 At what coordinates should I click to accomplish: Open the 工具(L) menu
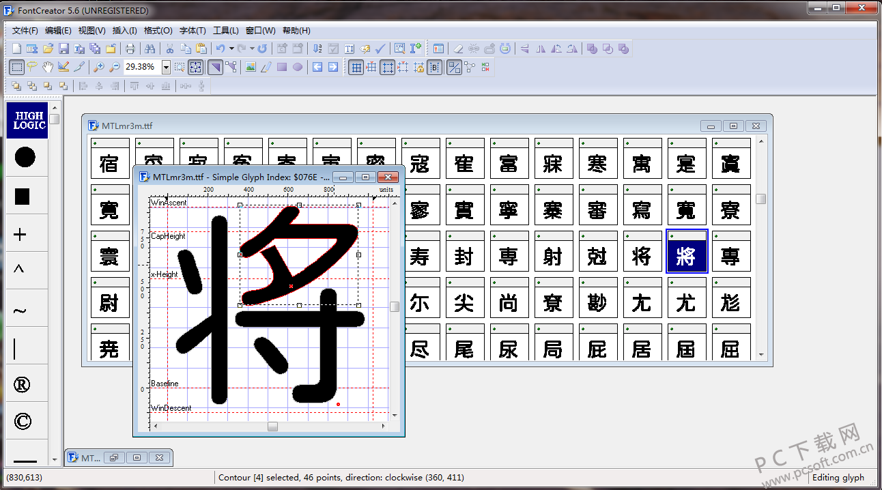226,31
